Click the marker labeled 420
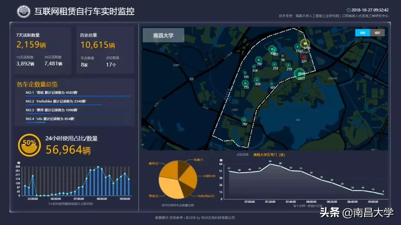Screen dimensions: 401x225 tap(257, 80)
